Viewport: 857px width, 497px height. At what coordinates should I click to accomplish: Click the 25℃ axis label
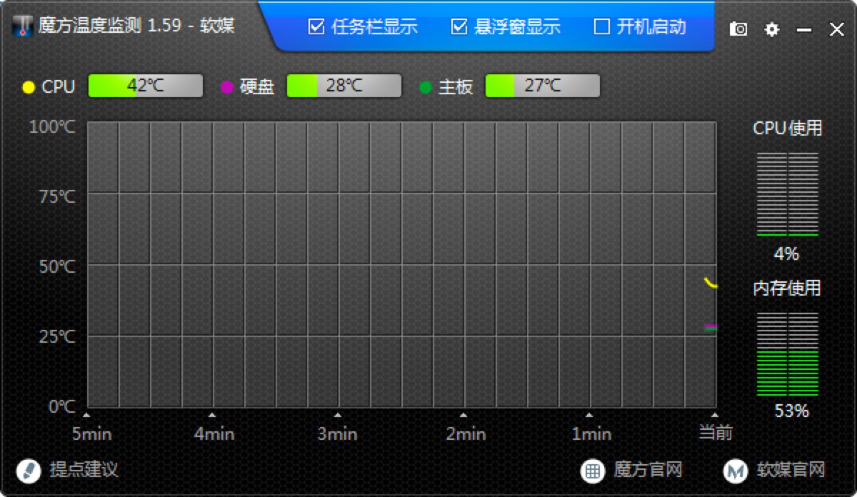click(x=57, y=336)
